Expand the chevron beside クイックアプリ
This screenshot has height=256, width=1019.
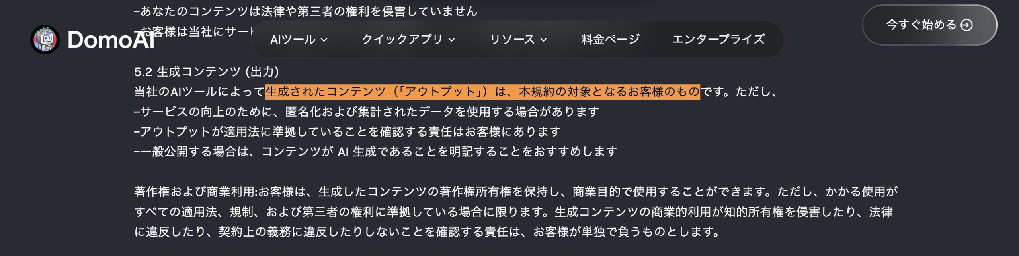451,40
